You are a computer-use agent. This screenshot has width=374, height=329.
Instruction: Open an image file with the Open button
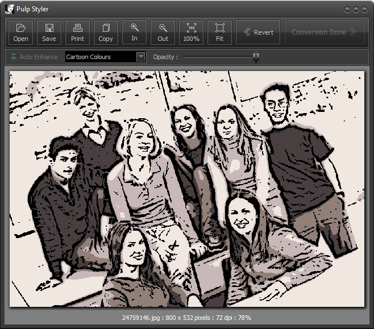tap(20, 32)
